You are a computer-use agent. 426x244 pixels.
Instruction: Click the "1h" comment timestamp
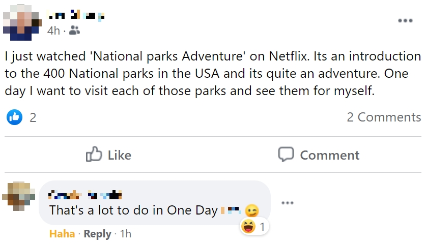tap(125, 234)
